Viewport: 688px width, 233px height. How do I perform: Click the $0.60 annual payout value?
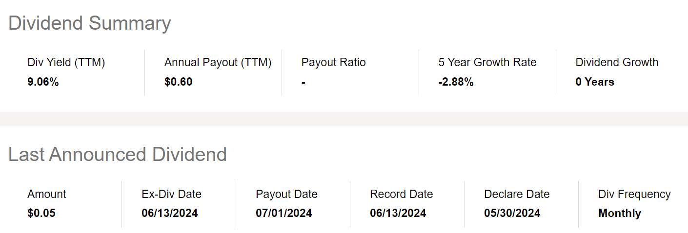(x=178, y=82)
